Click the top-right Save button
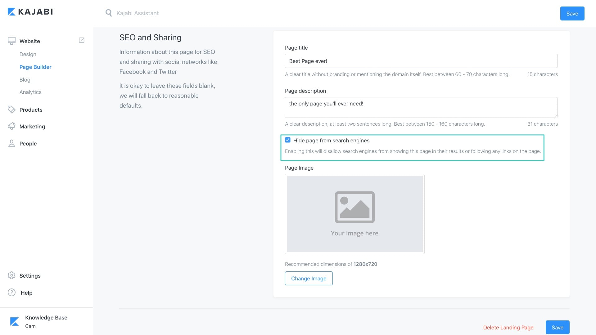596x335 pixels. click(572, 14)
